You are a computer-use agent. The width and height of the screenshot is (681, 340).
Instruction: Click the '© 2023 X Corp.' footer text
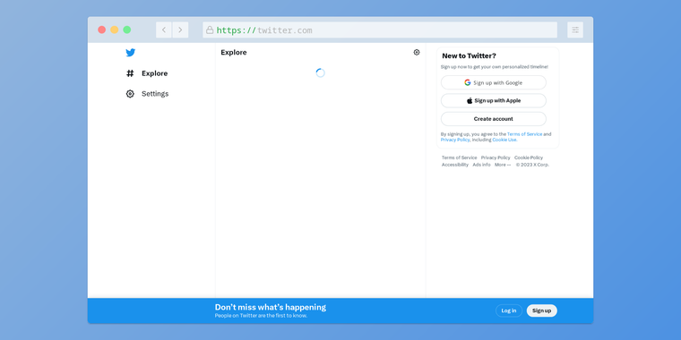pos(532,165)
